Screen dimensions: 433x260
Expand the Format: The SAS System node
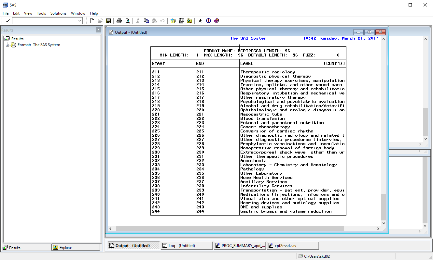pos(7,45)
